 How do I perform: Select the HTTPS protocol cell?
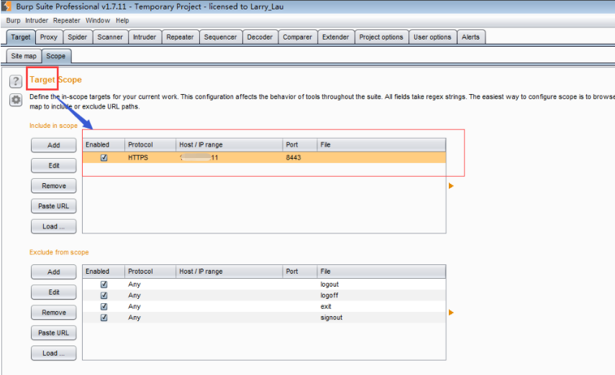point(150,157)
